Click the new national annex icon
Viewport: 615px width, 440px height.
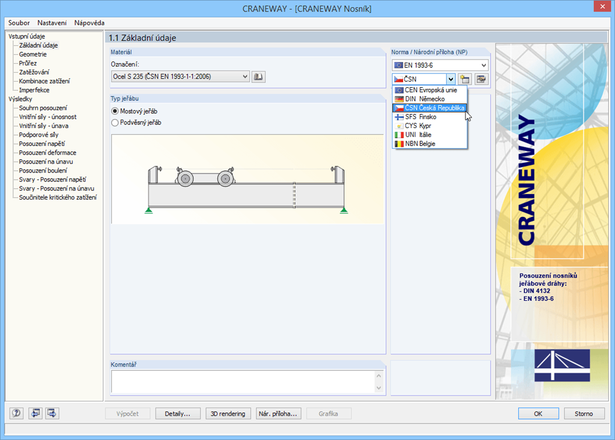tap(465, 79)
